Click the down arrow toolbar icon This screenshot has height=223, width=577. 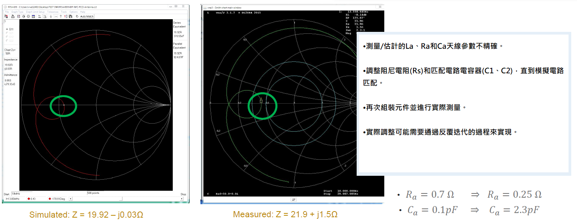coord(51,17)
